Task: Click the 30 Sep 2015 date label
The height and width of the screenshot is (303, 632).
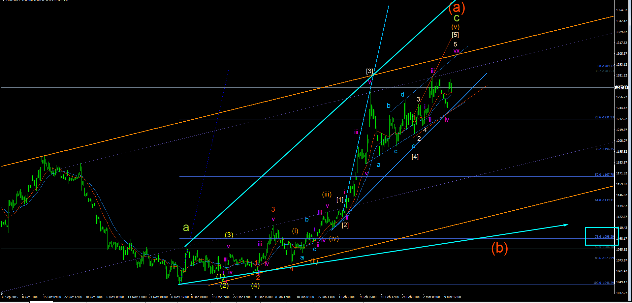Action: (x=10, y=297)
